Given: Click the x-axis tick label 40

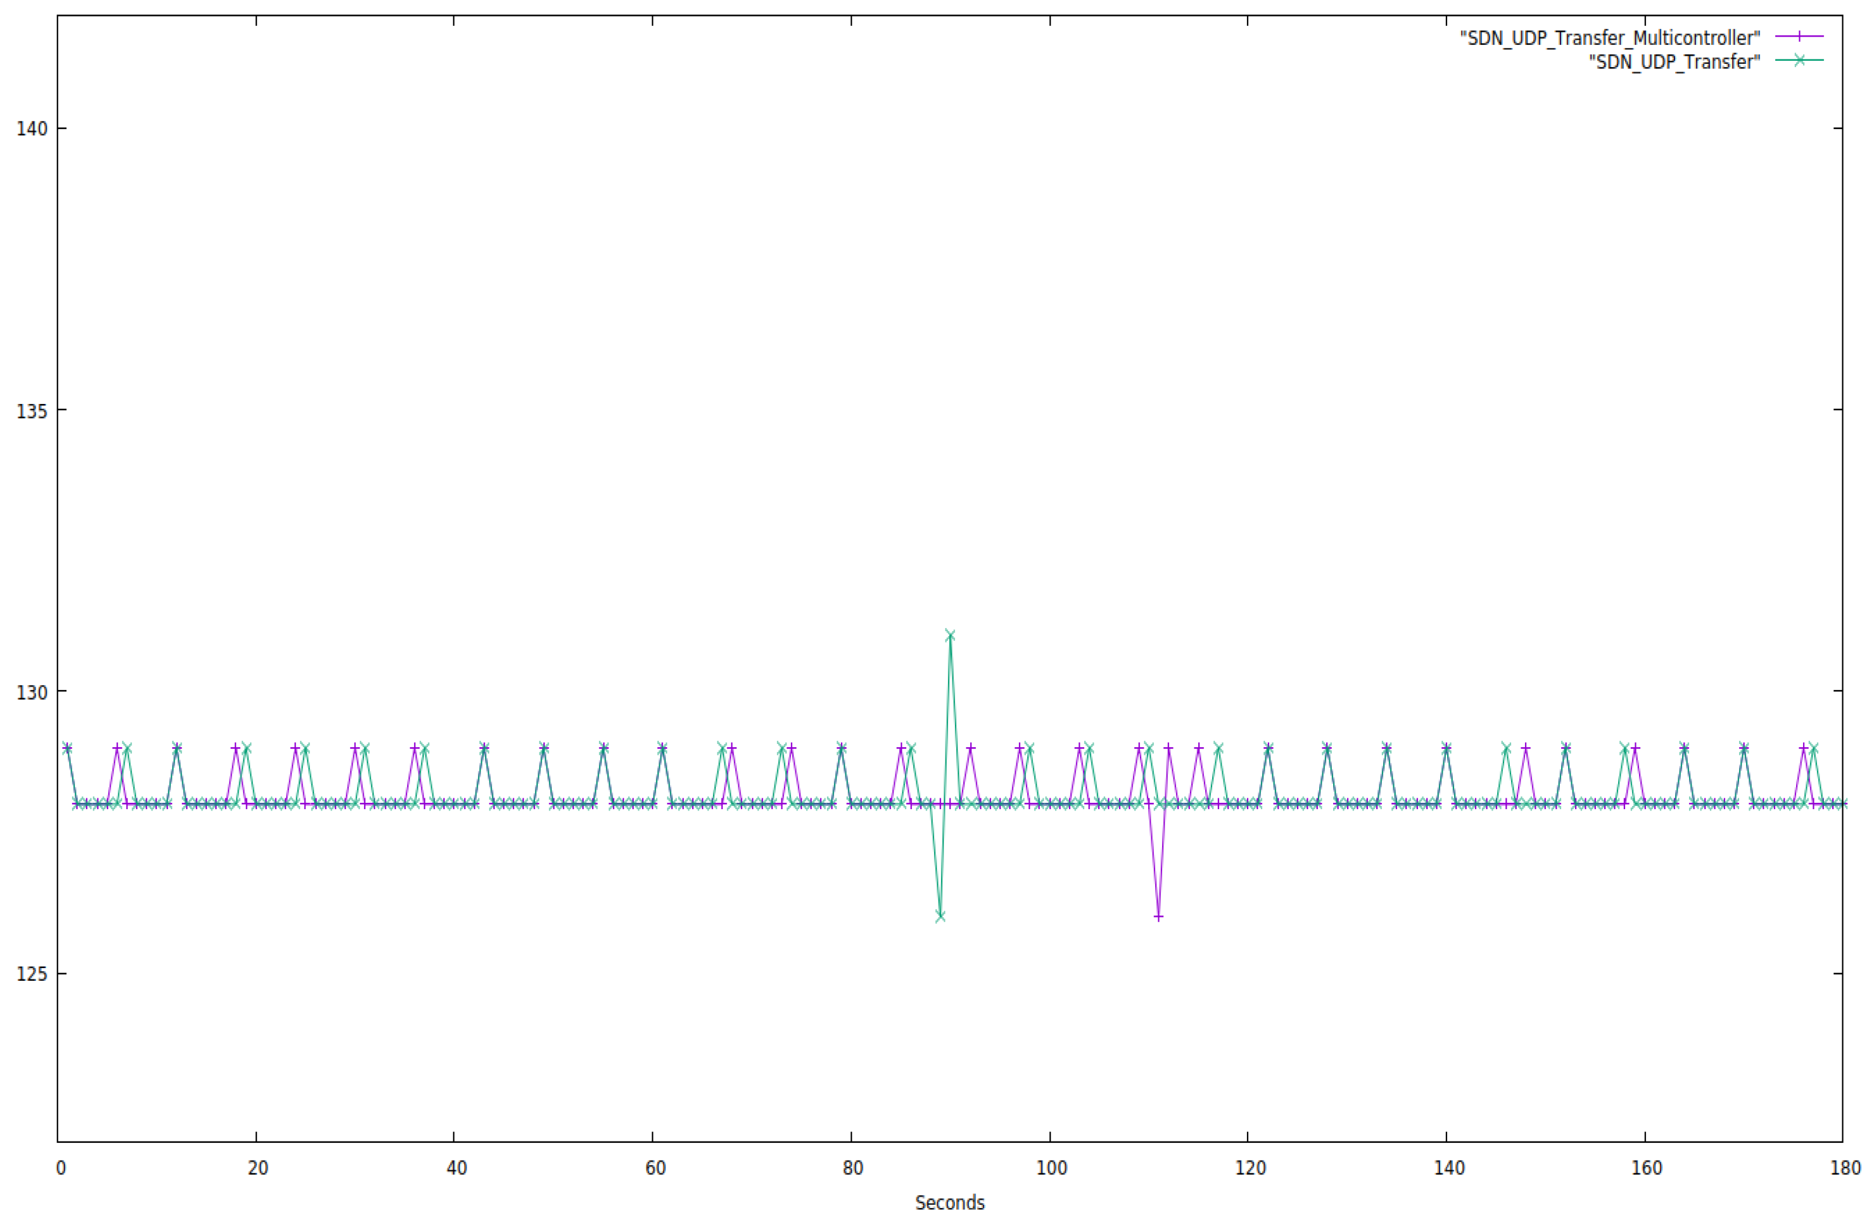Looking at the screenshot, I should [456, 1168].
